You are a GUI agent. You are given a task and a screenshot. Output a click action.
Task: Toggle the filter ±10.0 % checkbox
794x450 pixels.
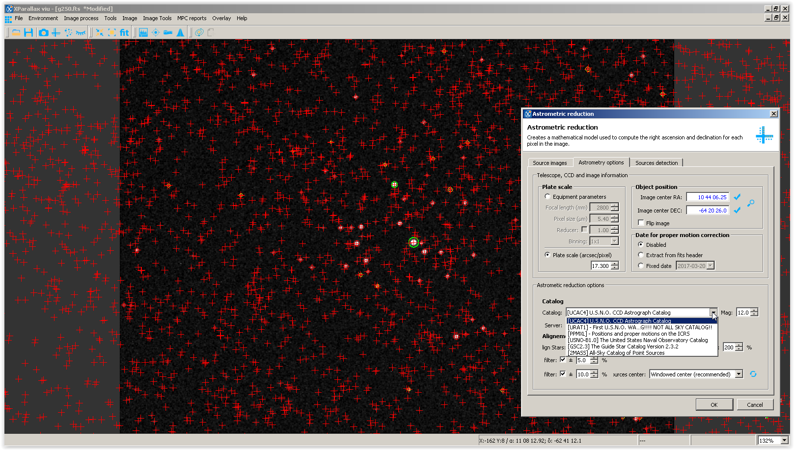coord(563,374)
